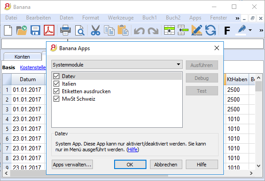Open the Daten menu
Screen dimensions: 265x181
(67, 18)
